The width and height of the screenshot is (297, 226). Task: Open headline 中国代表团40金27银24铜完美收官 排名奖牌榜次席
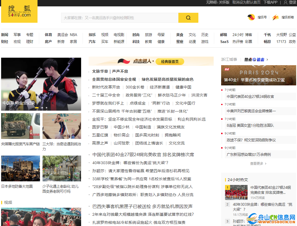(143, 155)
